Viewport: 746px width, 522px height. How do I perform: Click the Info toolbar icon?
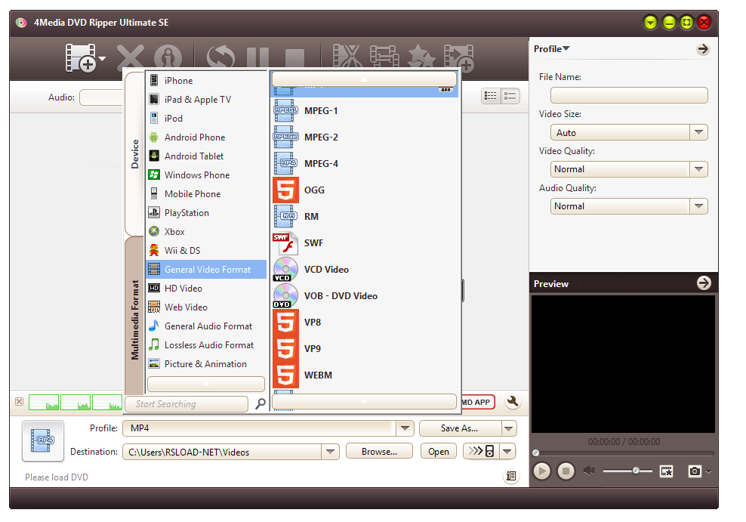click(x=168, y=58)
